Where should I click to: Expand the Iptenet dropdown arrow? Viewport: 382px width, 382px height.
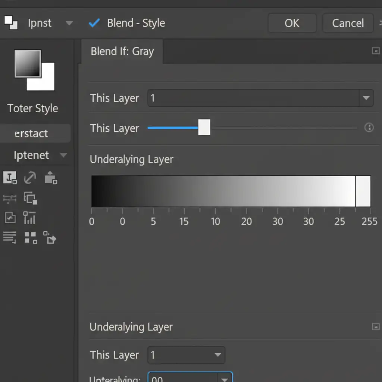(63, 155)
